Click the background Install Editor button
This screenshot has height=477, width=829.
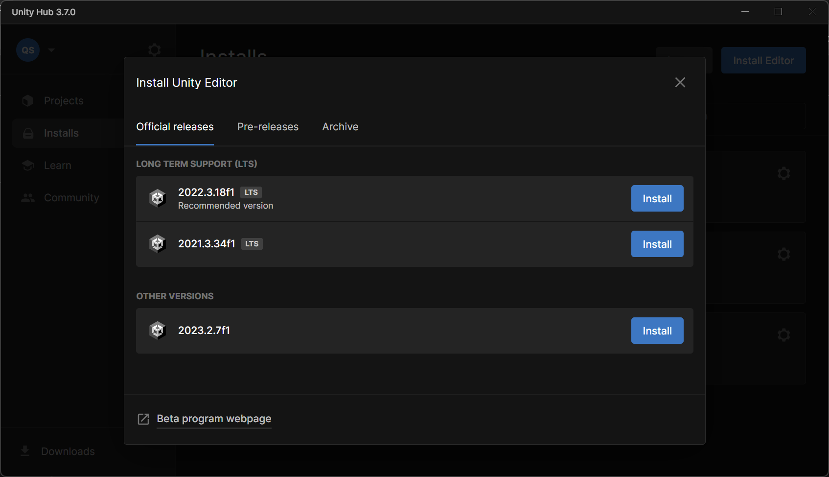point(763,60)
